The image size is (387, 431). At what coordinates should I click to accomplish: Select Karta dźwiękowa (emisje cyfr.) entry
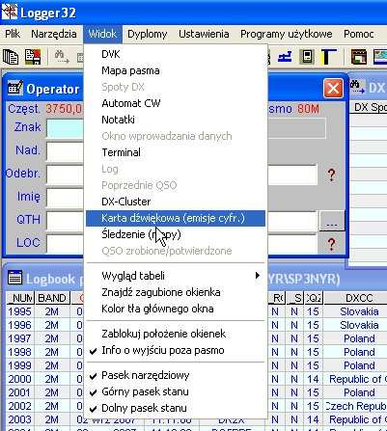[176, 218]
